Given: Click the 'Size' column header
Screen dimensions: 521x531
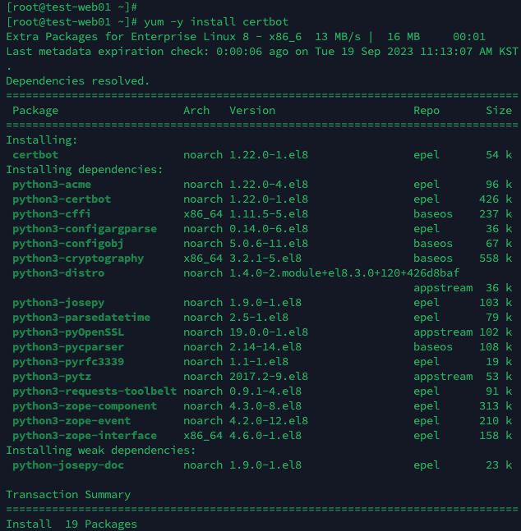Looking at the screenshot, I should pos(499,111).
